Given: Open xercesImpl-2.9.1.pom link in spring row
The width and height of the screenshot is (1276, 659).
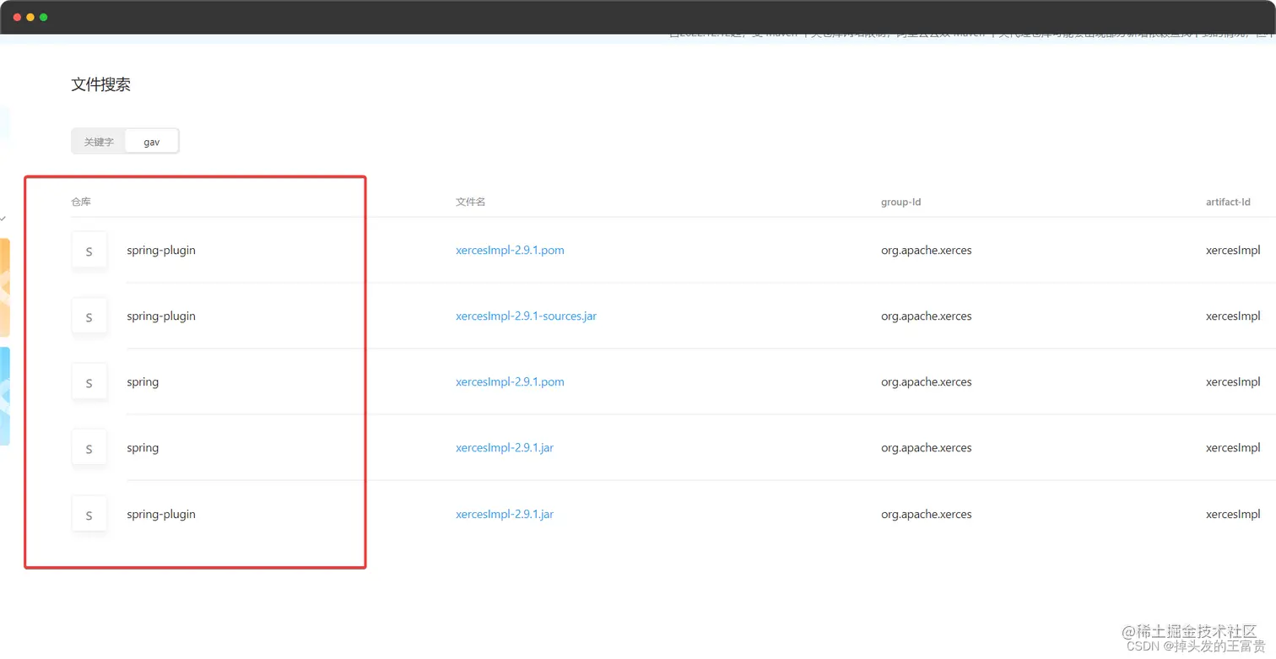Looking at the screenshot, I should (x=510, y=382).
